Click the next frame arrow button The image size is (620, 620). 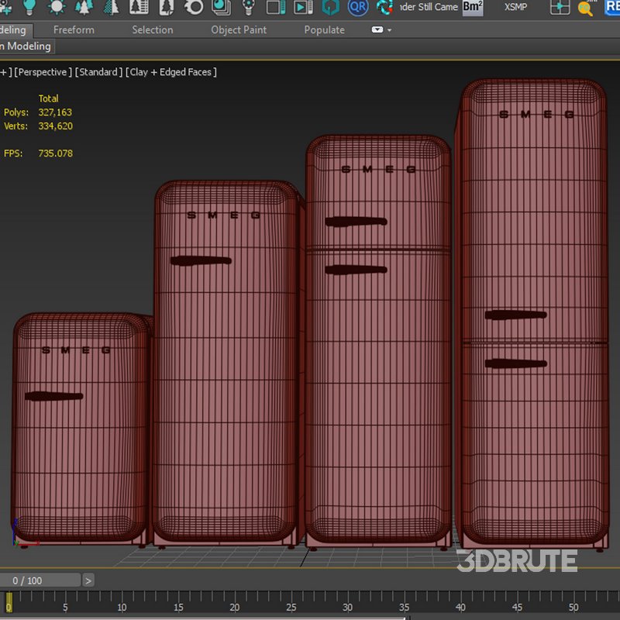(90, 580)
